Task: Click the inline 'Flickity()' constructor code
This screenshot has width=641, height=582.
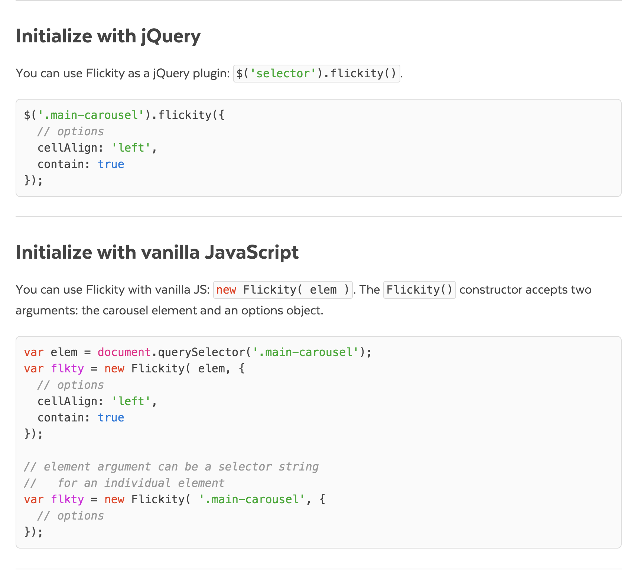Action: coord(419,290)
